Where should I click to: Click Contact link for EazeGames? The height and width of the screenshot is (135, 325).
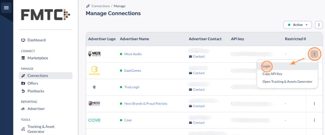point(198,73)
